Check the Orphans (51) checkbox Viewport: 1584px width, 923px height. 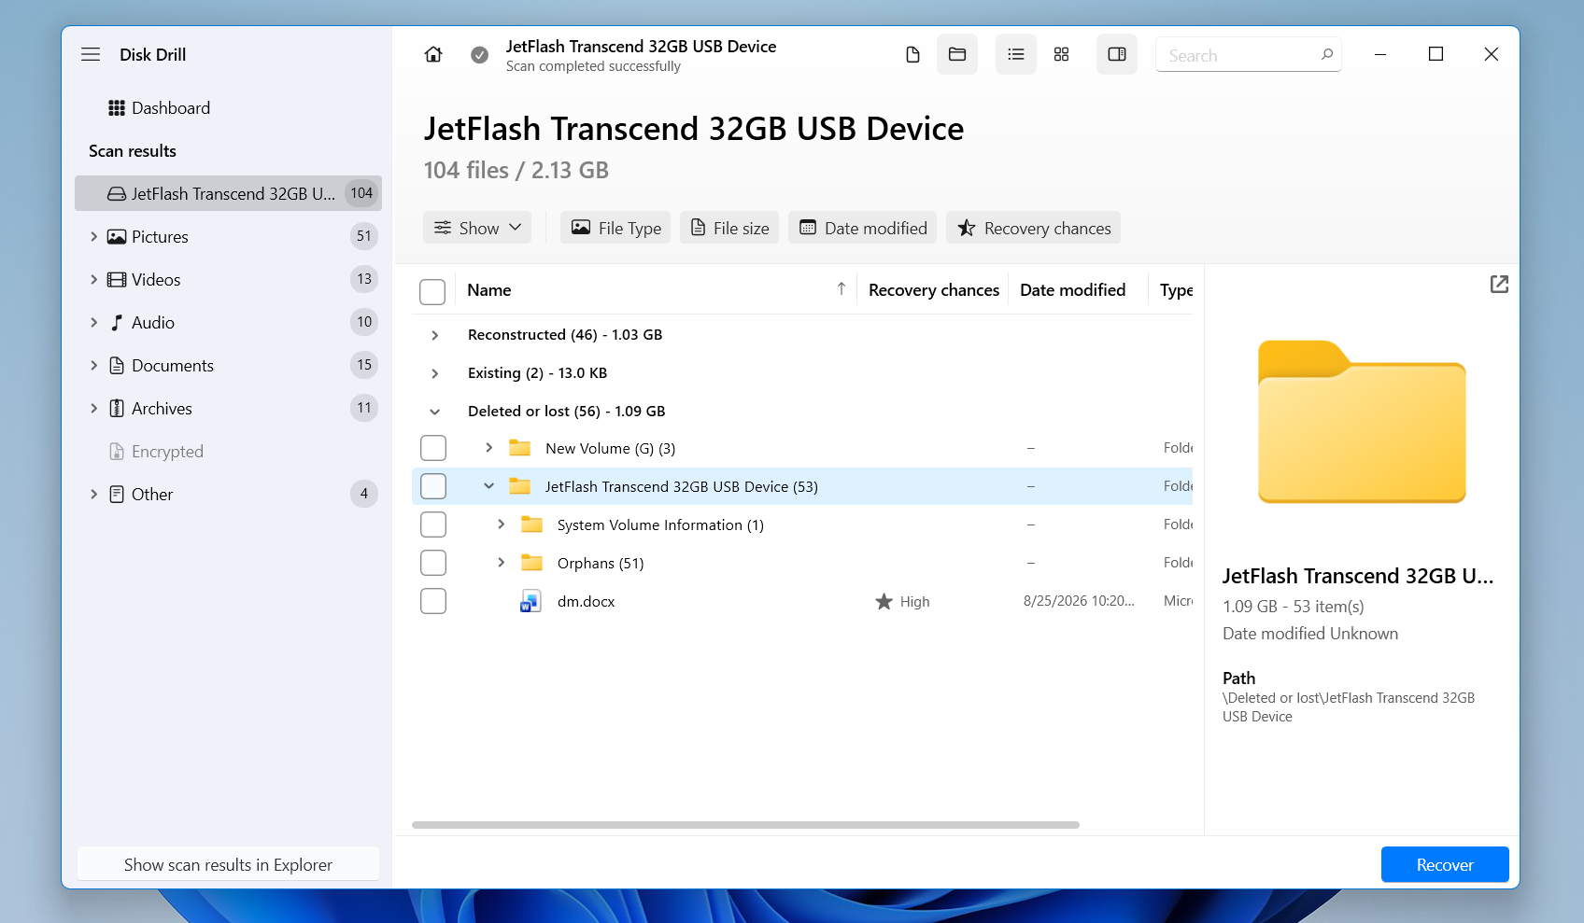tap(433, 563)
